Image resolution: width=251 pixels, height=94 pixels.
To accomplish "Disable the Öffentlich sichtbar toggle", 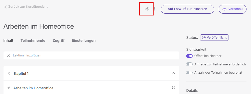I will pos(189,56).
